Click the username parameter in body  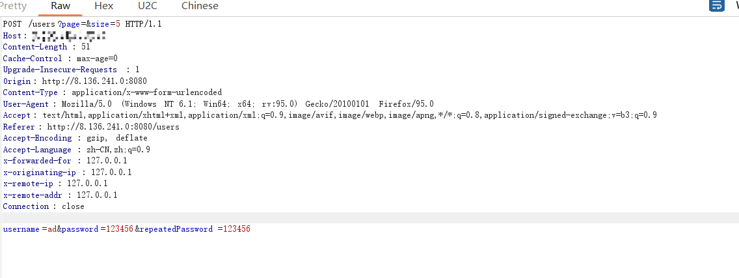[x=21, y=229]
